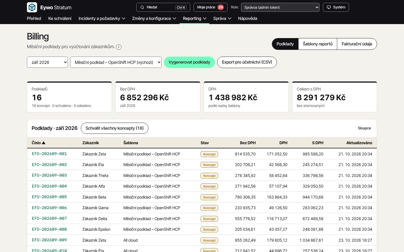Open the Měsíční podklad template dropdown
Viewport: 404px width, 252px height.
(x=116, y=62)
